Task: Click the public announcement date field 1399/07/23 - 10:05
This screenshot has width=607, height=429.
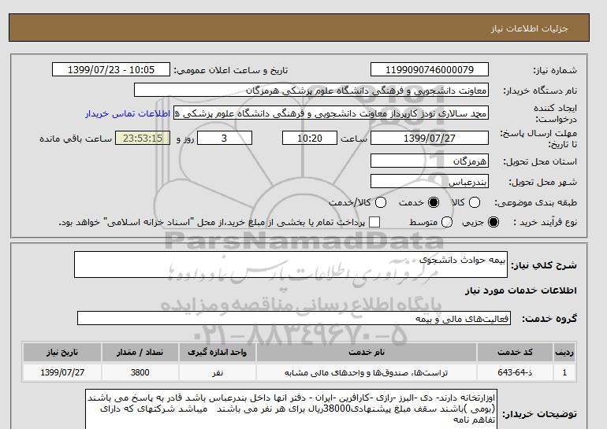Action: coord(111,70)
